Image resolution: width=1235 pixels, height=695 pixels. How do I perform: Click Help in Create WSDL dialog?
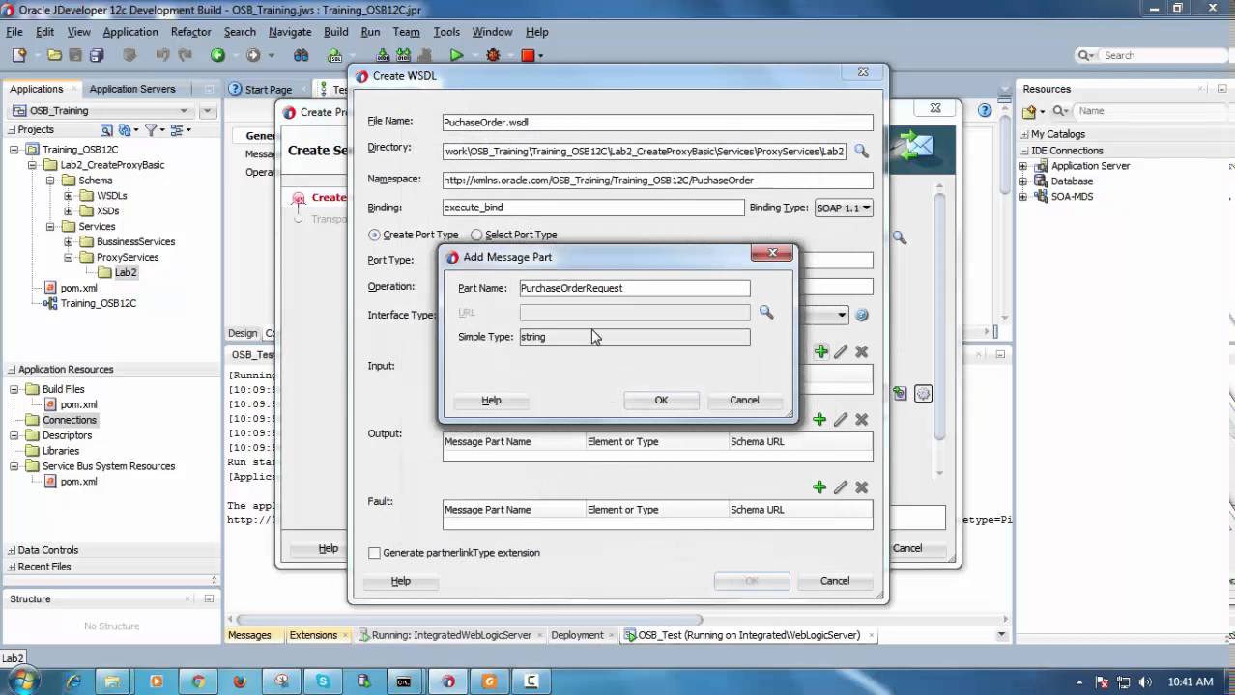click(x=401, y=581)
